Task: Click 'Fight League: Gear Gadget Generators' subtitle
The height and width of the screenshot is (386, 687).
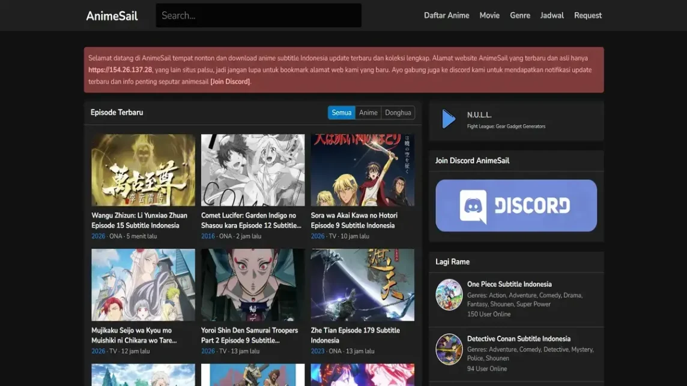Action: [506, 126]
